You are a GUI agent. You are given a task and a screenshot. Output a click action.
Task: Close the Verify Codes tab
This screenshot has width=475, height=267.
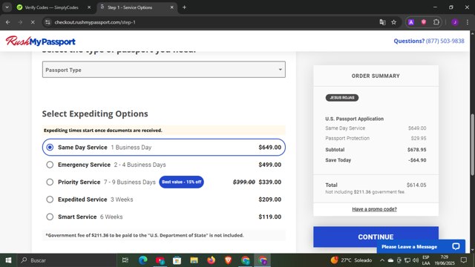coord(89,7)
